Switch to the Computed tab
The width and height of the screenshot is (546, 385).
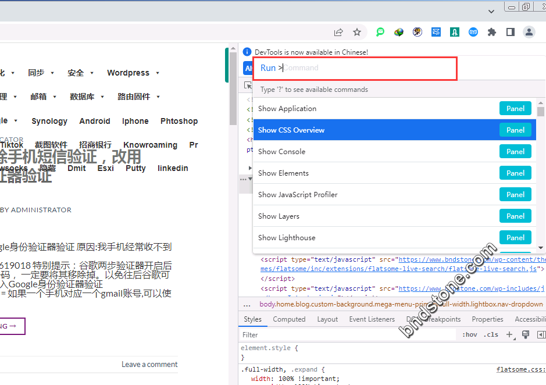coord(289,319)
